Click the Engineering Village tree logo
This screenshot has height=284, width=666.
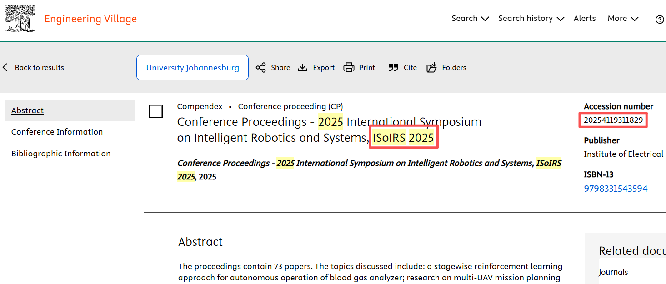coord(20,18)
